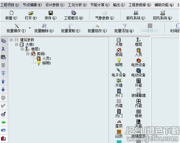Add a 内窗 interior window component

point(139,103)
